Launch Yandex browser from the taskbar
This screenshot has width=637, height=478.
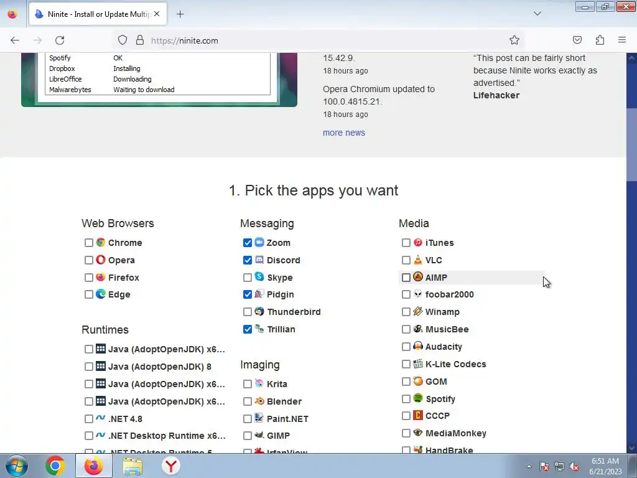coord(171,466)
